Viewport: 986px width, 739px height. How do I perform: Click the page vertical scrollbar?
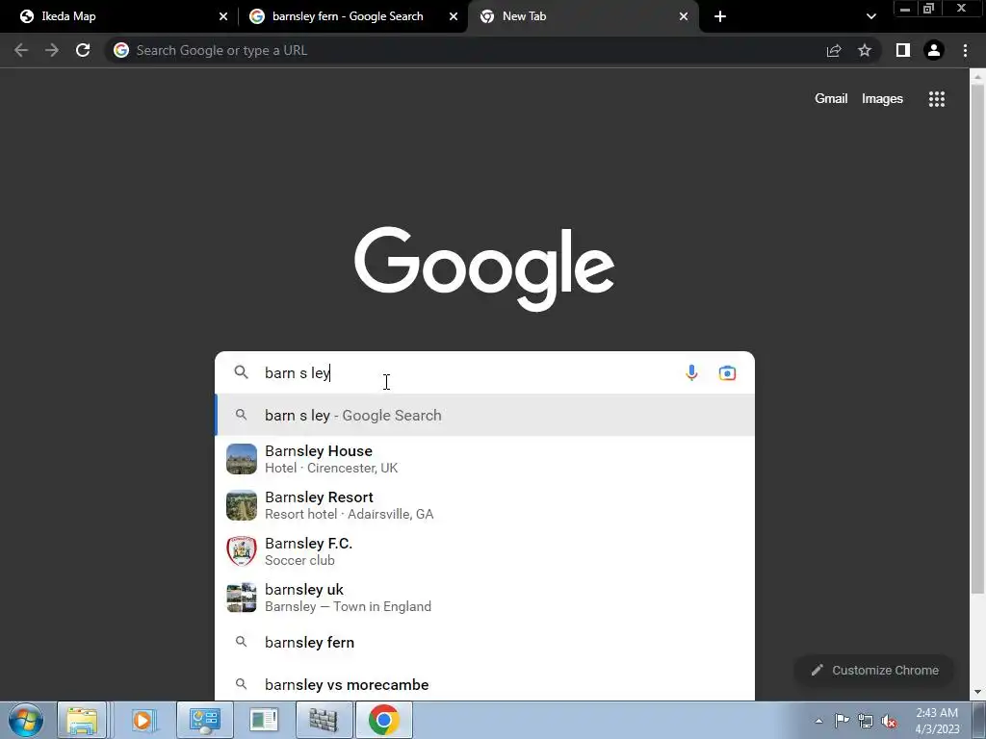976,340
